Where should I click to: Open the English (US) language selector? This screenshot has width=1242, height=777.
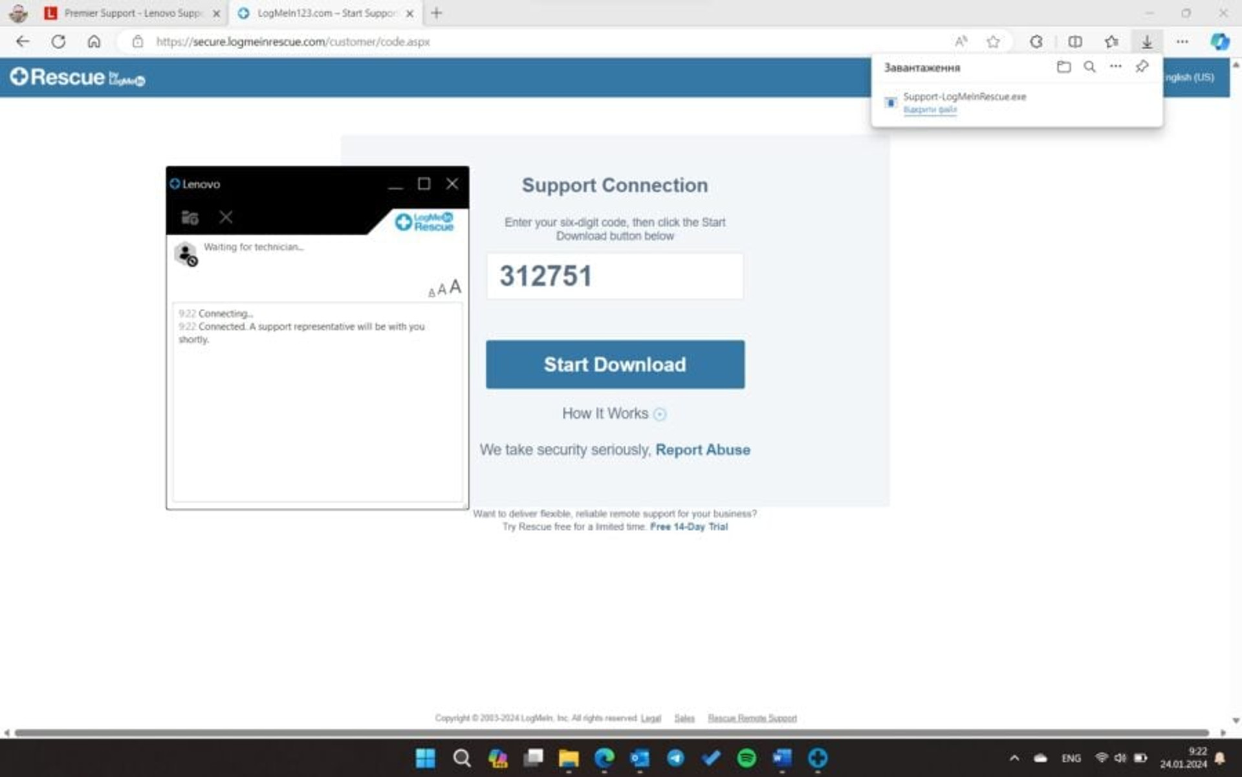(1189, 77)
